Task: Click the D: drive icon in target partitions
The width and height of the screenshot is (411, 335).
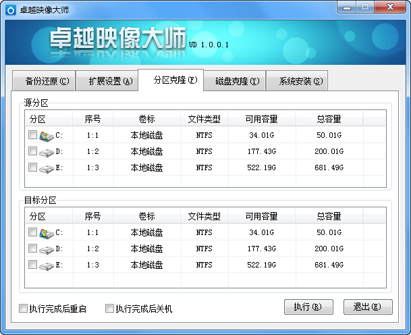Action: [x=46, y=249]
